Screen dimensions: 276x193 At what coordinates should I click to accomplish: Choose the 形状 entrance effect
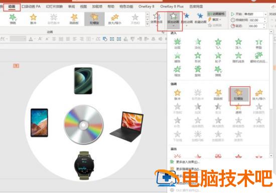click(x=198, y=57)
